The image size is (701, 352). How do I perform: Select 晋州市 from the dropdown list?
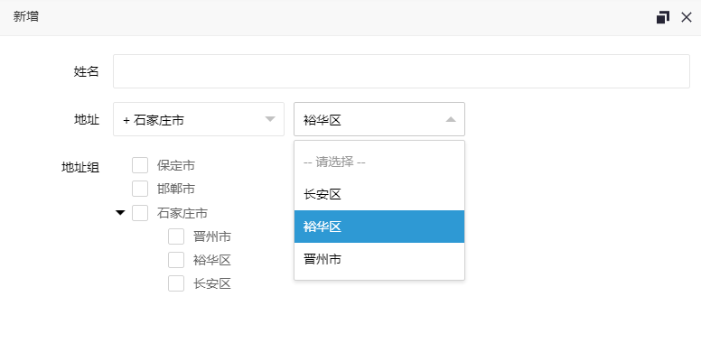tap(379, 259)
